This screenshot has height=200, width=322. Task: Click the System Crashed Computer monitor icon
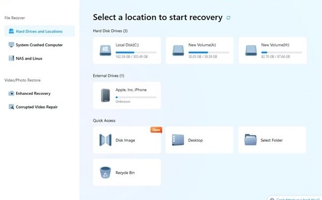pyautogui.click(x=11, y=45)
